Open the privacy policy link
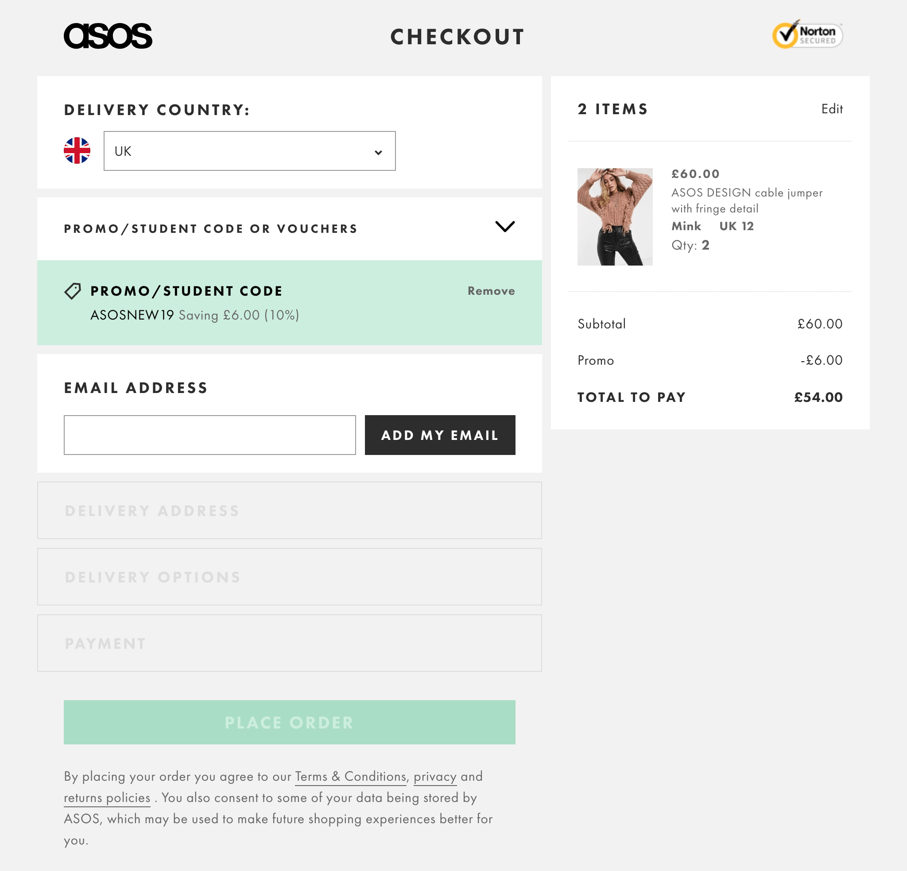This screenshot has height=871, width=907. 434,777
